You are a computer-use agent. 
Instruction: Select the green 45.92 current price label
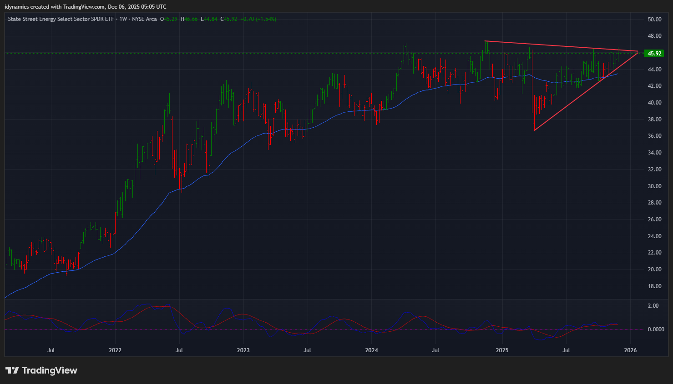point(654,54)
